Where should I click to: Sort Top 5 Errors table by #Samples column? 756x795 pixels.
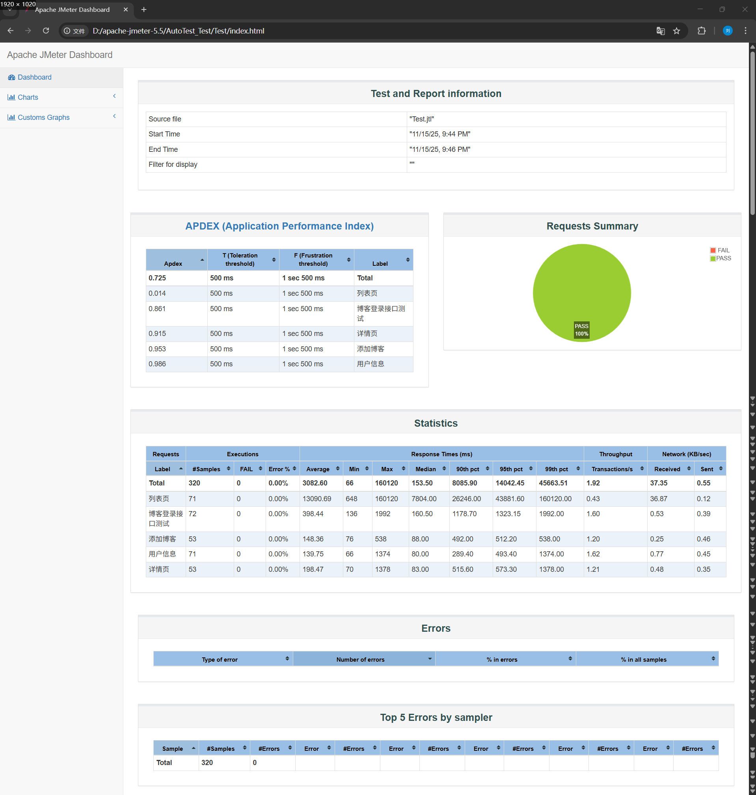point(224,748)
